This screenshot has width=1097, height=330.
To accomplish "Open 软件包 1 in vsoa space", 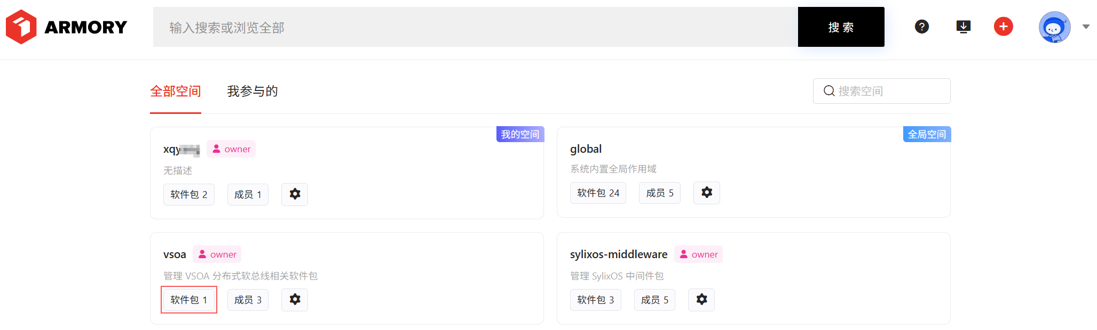I will click(188, 300).
